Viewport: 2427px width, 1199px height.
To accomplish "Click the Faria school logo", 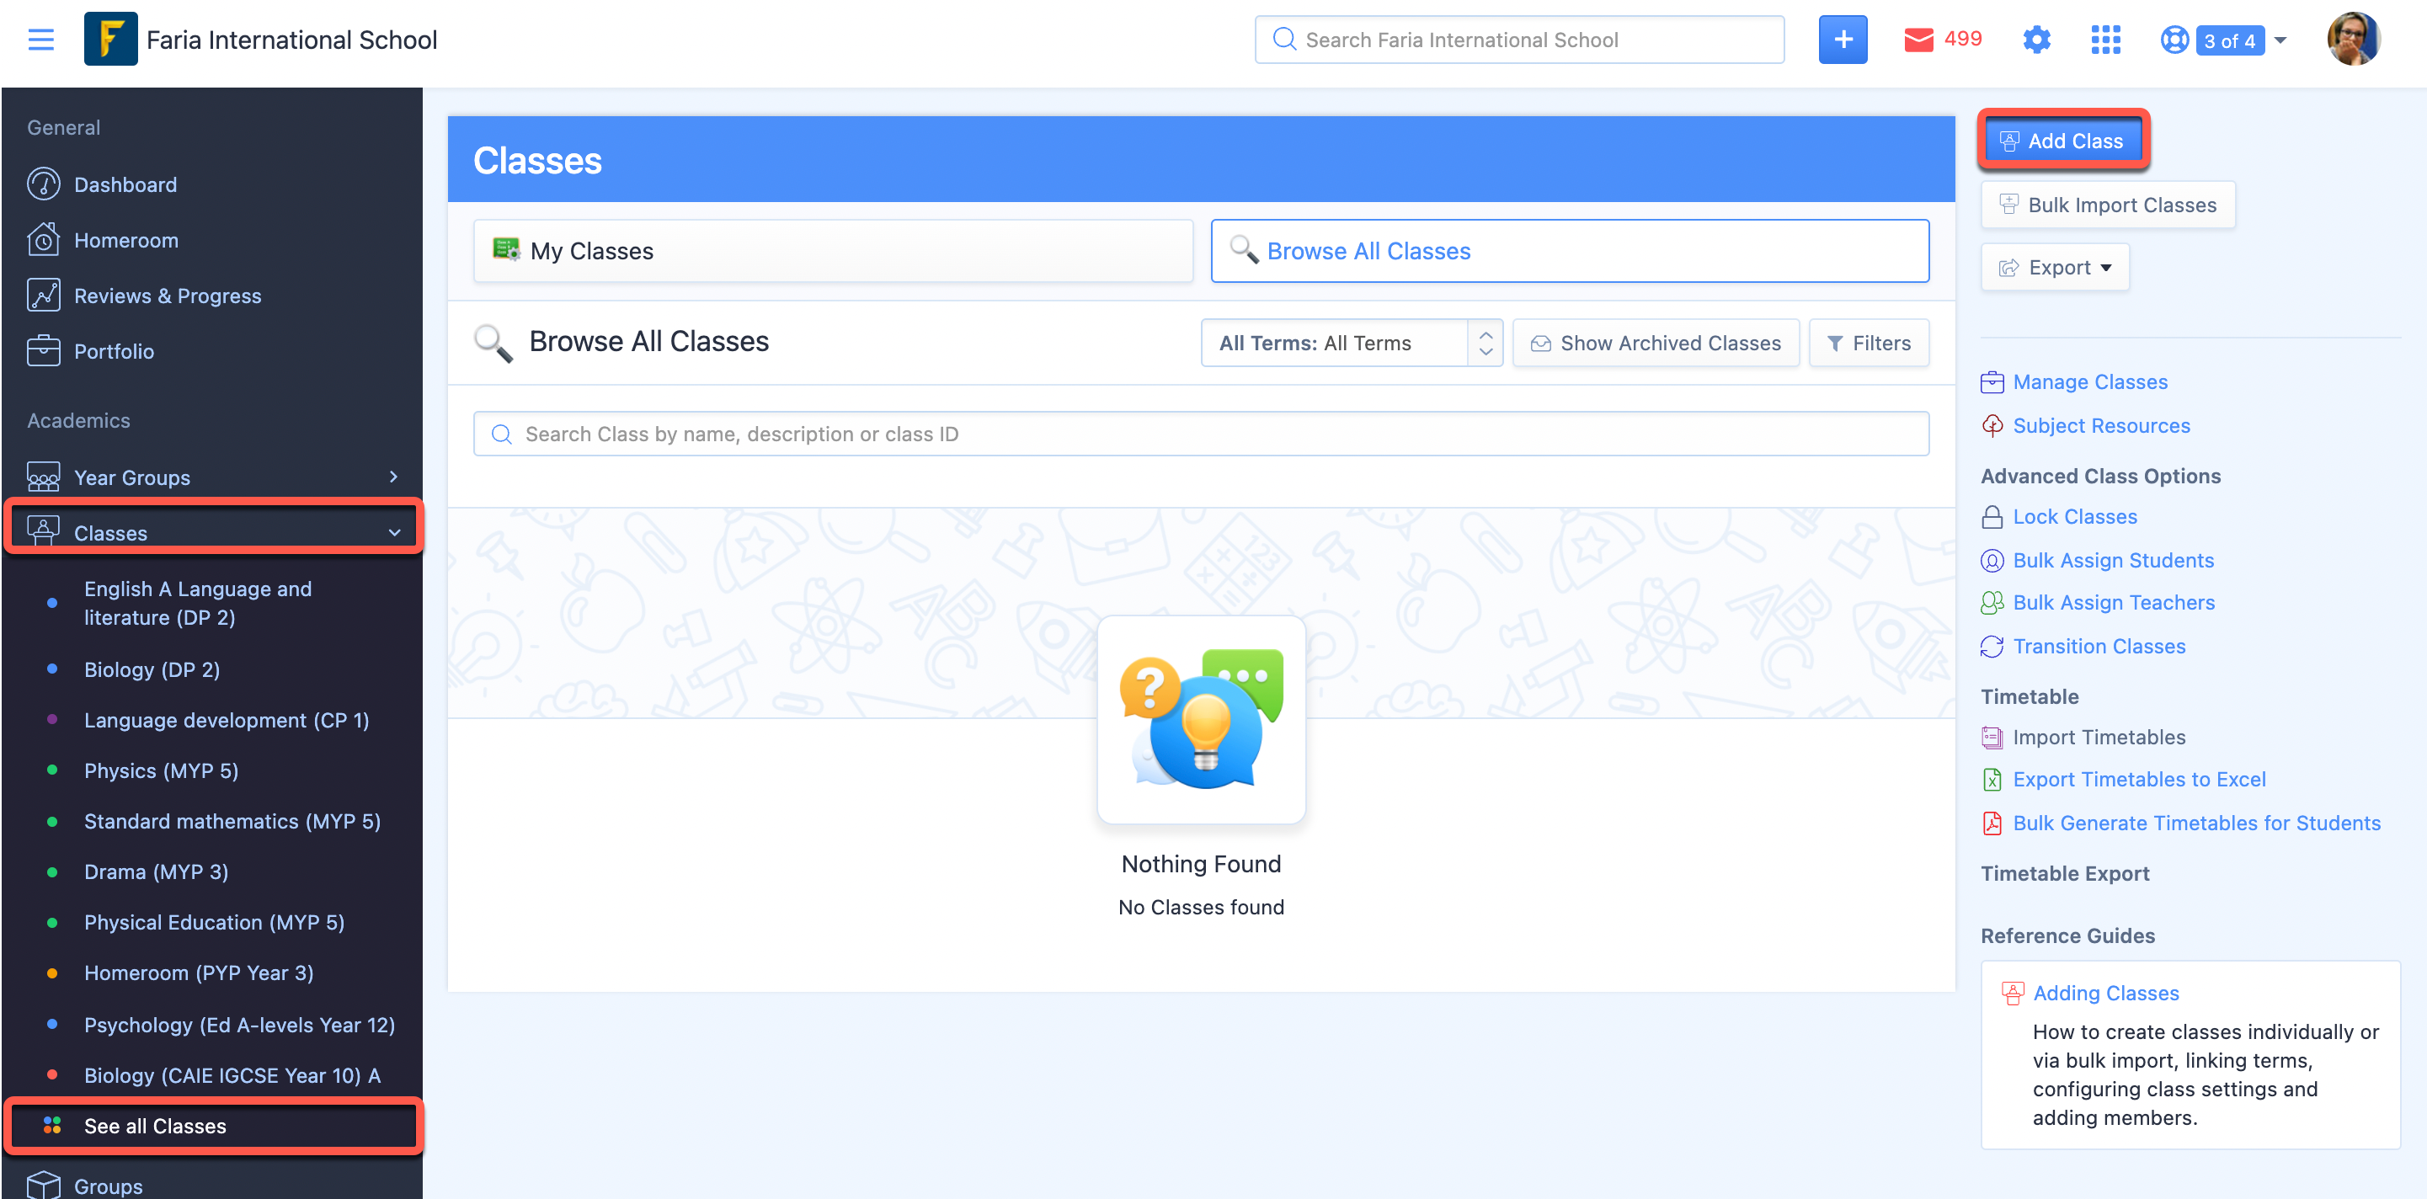I will 110,40.
